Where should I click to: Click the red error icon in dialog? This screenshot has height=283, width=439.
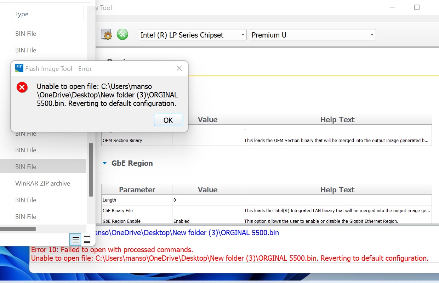(22, 87)
